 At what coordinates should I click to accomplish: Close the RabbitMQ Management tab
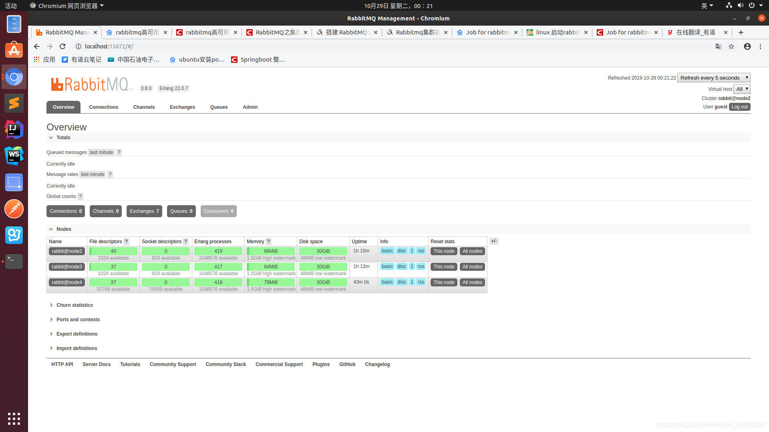click(x=95, y=32)
